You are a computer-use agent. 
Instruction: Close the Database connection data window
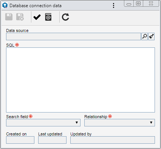(151, 3)
